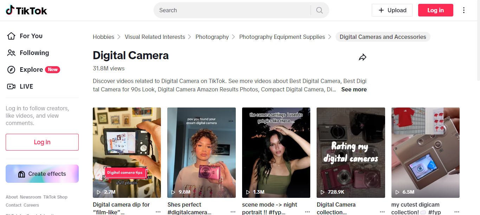Click the LIVE camera icon

pyautogui.click(x=11, y=86)
